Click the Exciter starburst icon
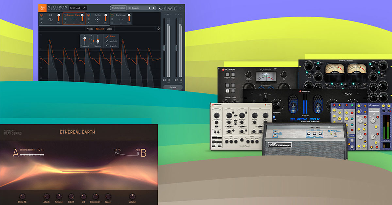Image resolution: width=392 pixels, height=205 pixels. coord(98,20)
